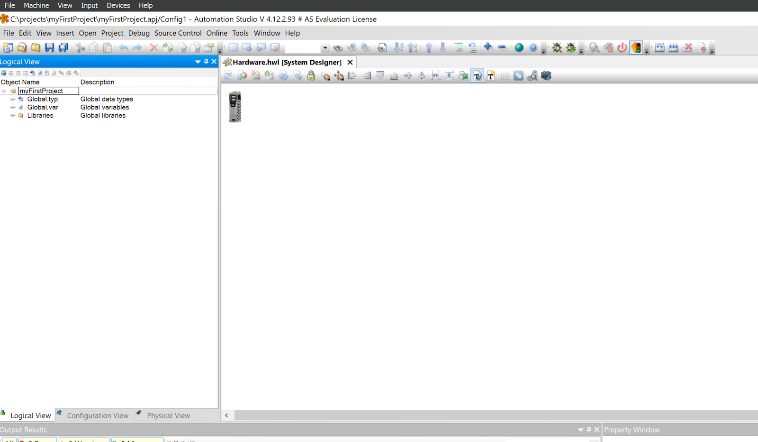Close the Hardware.hwl System Designer tab
The width and height of the screenshot is (758, 442).
click(x=350, y=62)
